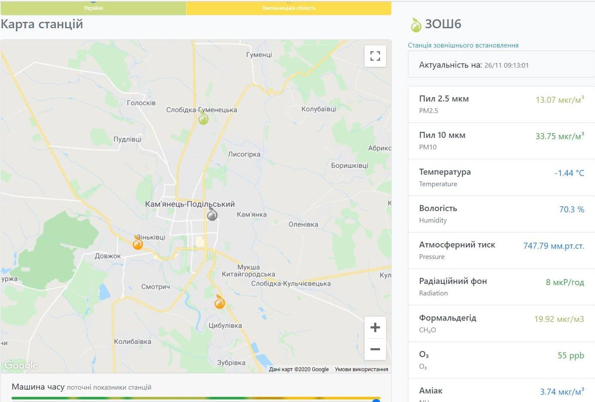The height and width of the screenshot is (402, 595).
Task: Click the Пил 10 мкм row
Action: point(501,141)
